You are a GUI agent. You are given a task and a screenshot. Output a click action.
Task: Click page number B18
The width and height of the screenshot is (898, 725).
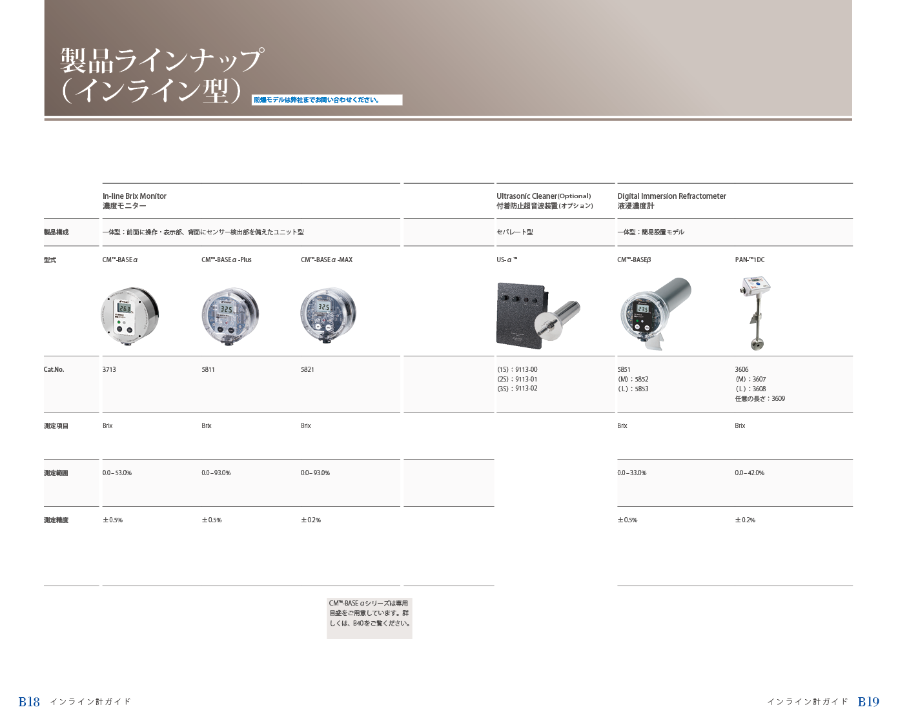click(29, 702)
